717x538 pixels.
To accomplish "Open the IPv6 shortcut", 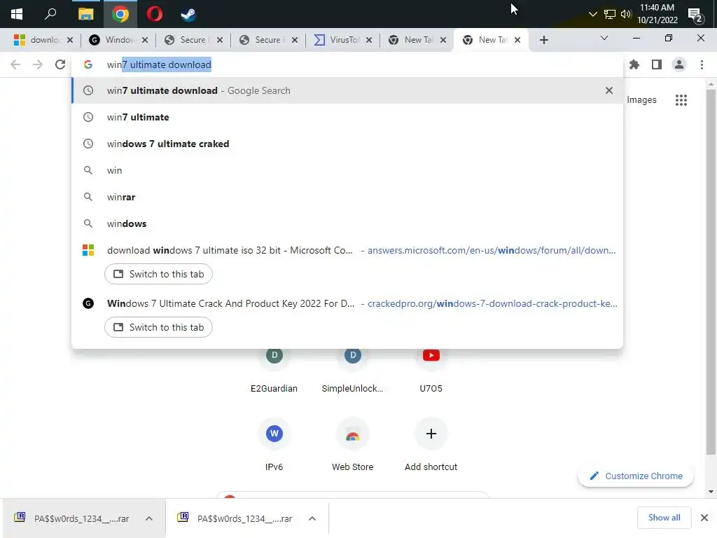I will tap(274, 445).
